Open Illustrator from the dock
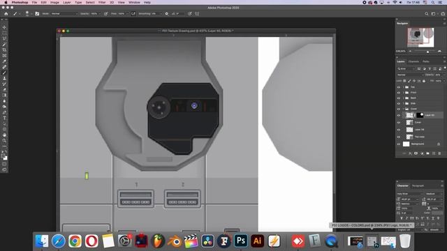The image size is (447, 251). tap(258, 241)
